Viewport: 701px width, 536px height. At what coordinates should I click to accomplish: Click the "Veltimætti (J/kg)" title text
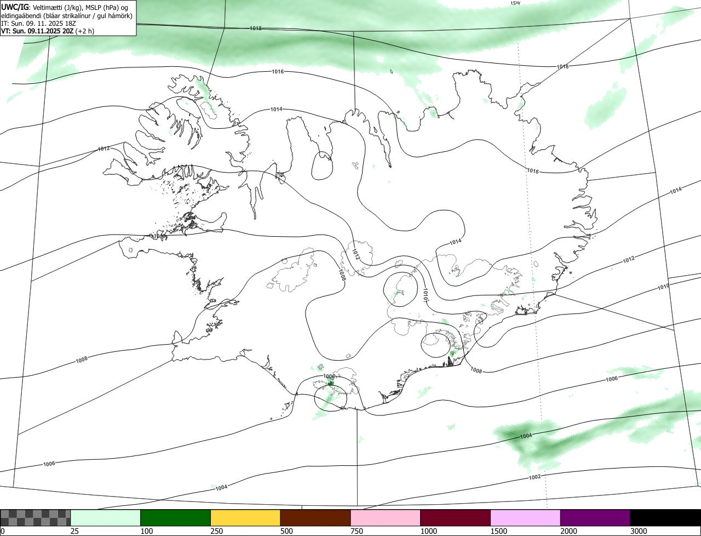click(x=58, y=7)
